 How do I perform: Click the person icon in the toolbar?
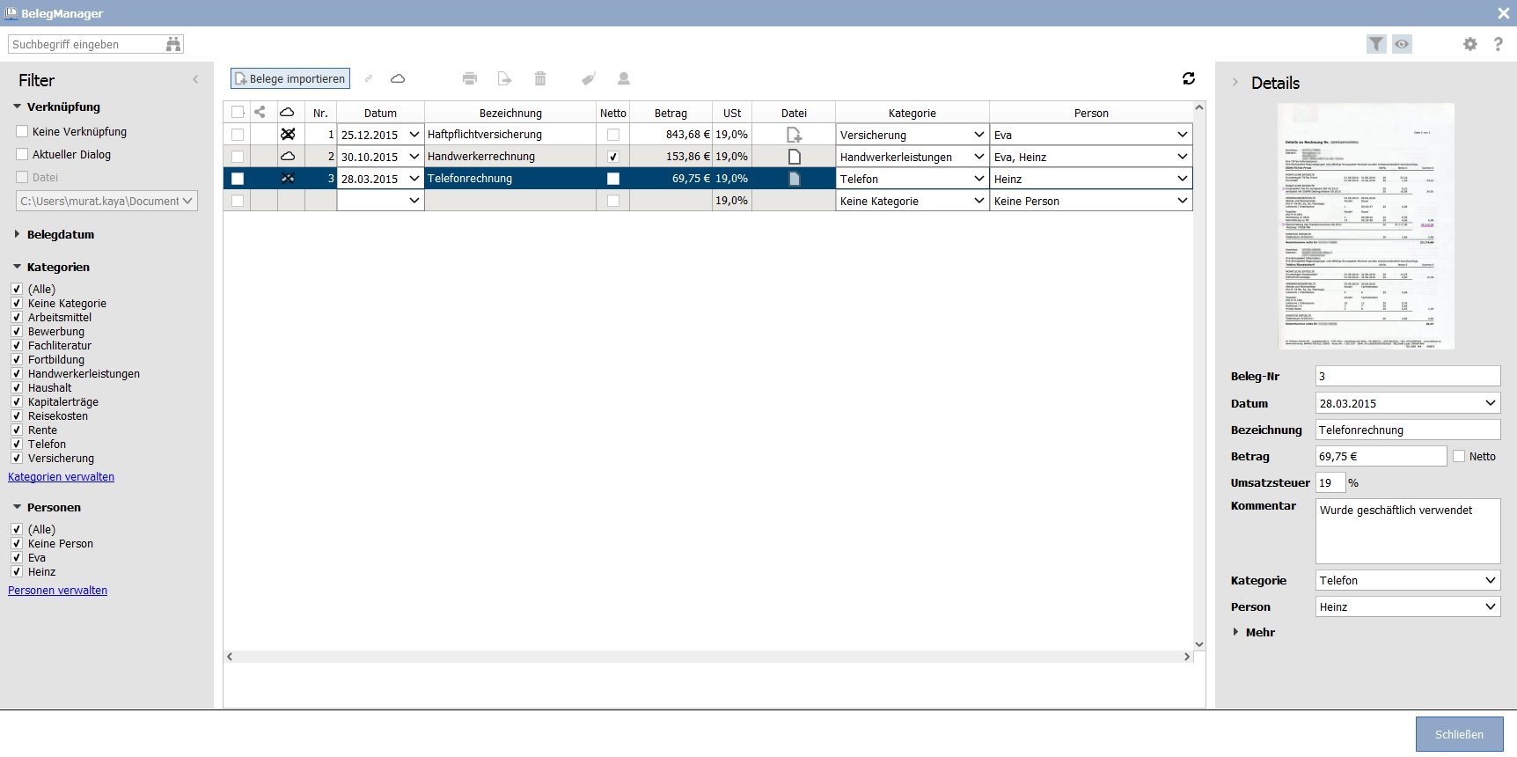pos(624,78)
